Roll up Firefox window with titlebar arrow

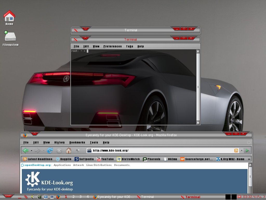click(35, 134)
